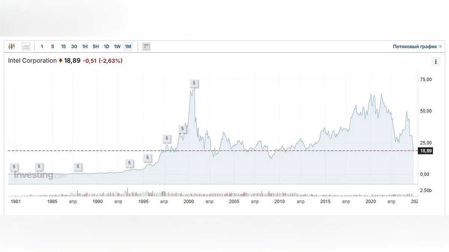Screen dimensions: 449x252
Task: Select split marker near 1993
Action: (129, 163)
